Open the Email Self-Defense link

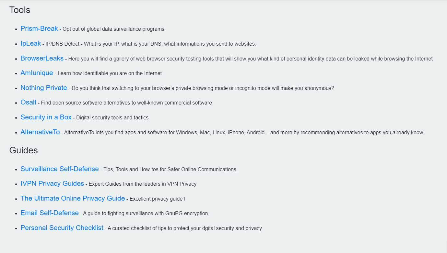point(50,213)
